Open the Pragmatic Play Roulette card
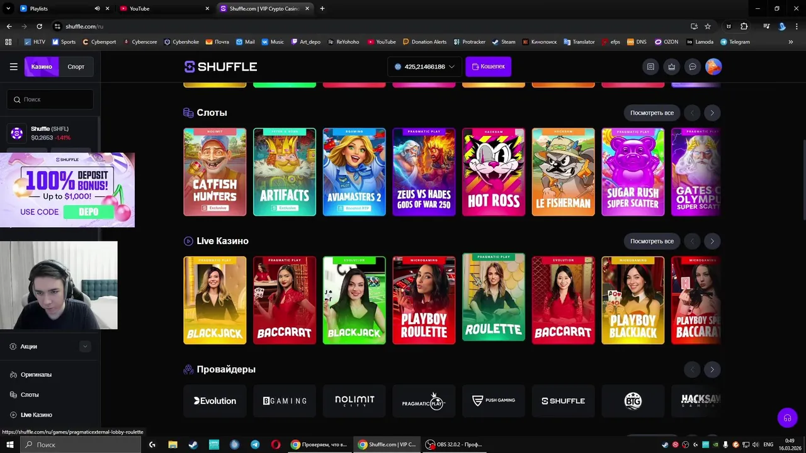 click(494, 297)
